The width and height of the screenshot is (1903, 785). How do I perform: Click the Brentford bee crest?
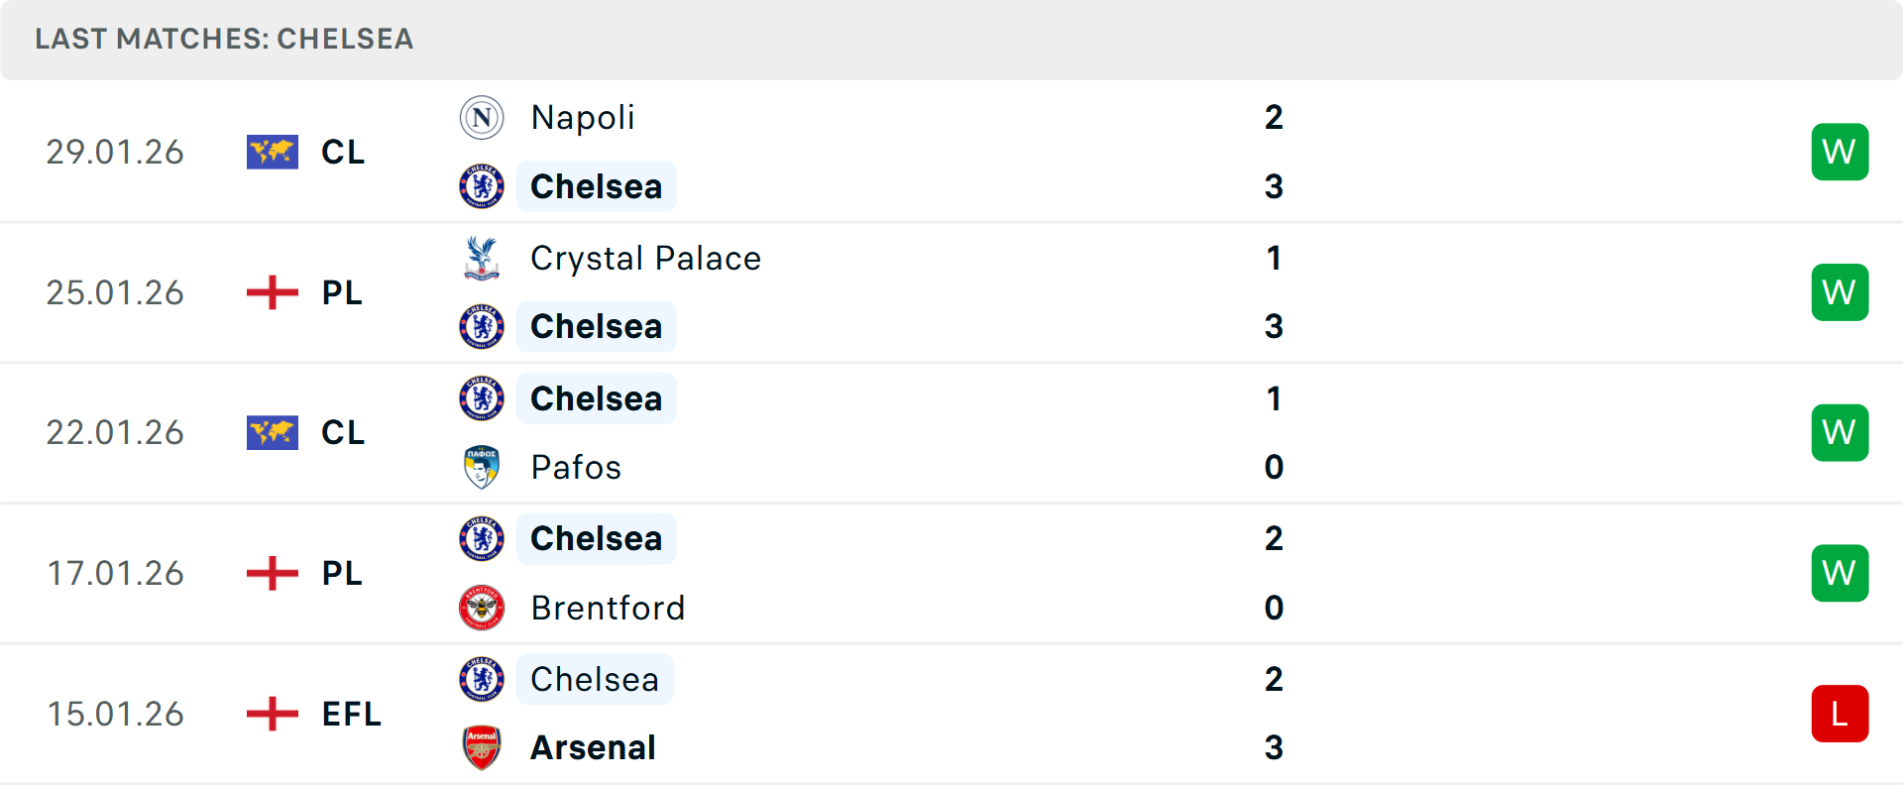point(482,608)
